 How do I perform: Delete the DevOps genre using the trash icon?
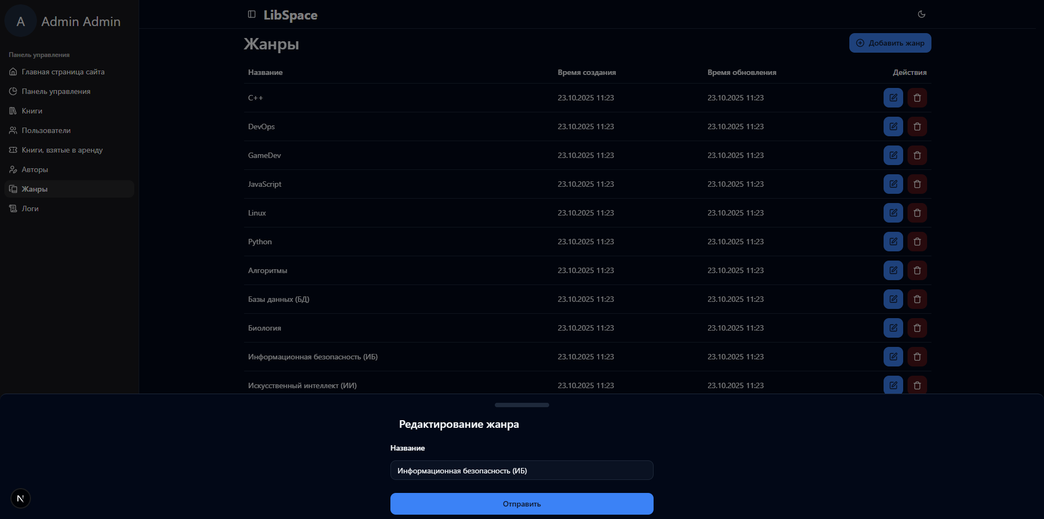click(x=917, y=126)
